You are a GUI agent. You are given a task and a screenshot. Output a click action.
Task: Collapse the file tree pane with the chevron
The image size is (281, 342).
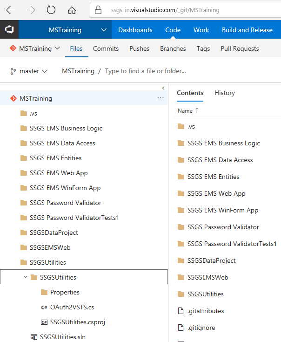coord(163,88)
